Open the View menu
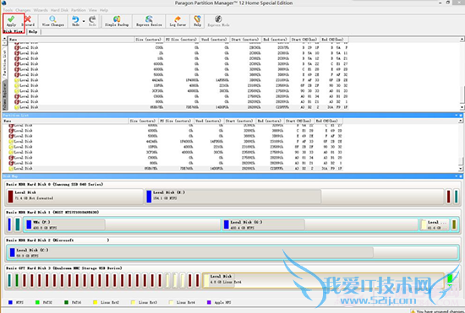The height and width of the screenshot is (313, 465). click(x=93, y=10)
